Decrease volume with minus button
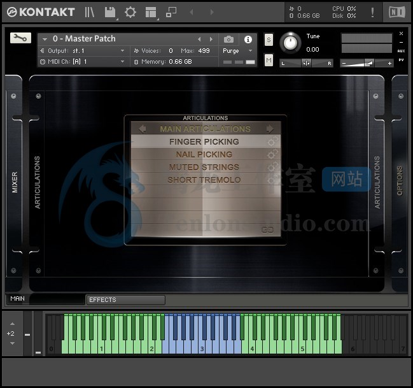Screen dimensions: 413x388 point(344,63)
